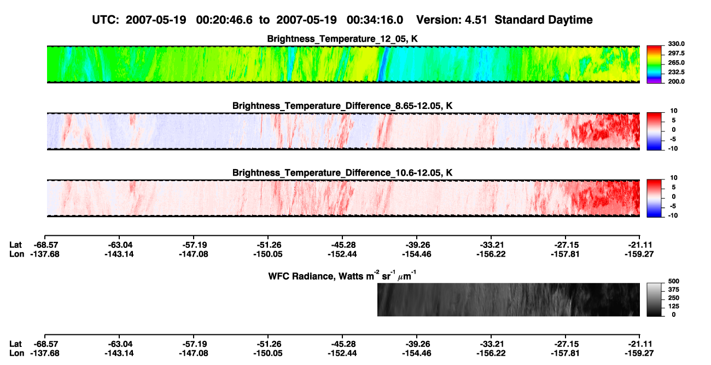This screenshot has width=711, height=365.
Task: Click the 10 label on 10.6-12.05 colorbar
Action: click(x=674, y=178)
